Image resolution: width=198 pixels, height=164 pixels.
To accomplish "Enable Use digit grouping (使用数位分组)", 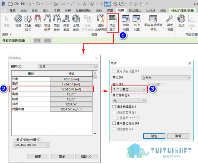I will pos(114,123).
